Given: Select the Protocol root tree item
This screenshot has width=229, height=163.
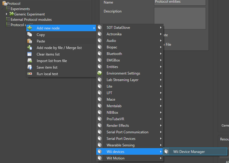Looking at the screenshot, I should 14,3.
